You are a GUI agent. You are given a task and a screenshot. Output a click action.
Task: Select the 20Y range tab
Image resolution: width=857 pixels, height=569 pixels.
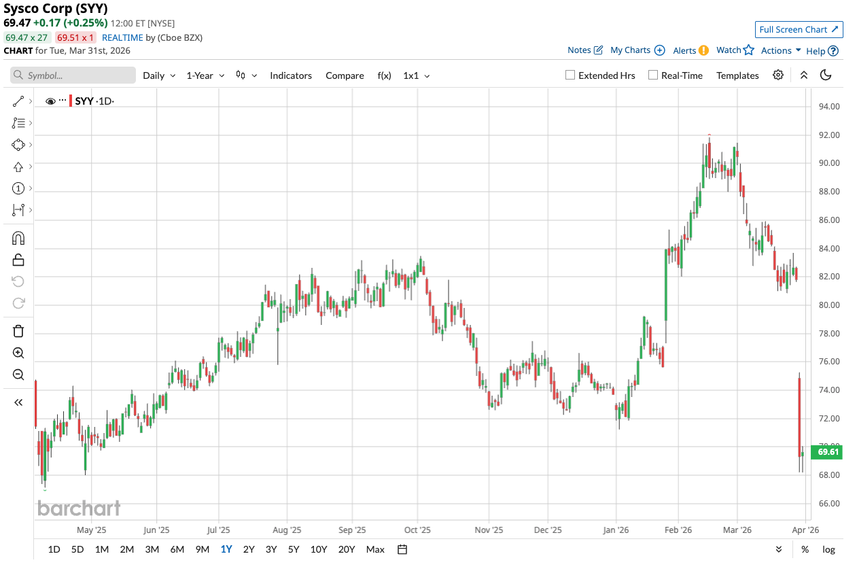[x=346, y=549]
